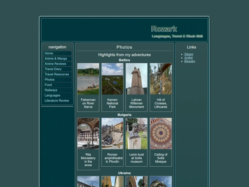Open the Roman amphitheatre in Plovdiv photo
Screen dimensions: 249x187
click(112, 133)
